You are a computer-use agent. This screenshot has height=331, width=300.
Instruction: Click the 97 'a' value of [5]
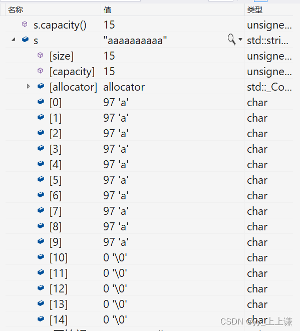pos(116,180)
